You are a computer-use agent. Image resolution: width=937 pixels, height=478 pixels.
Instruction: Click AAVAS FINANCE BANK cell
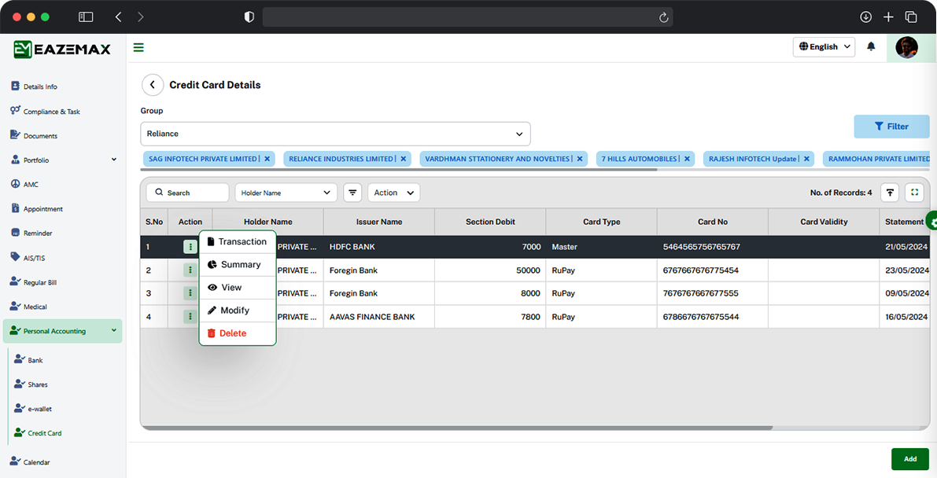[379, 317]
